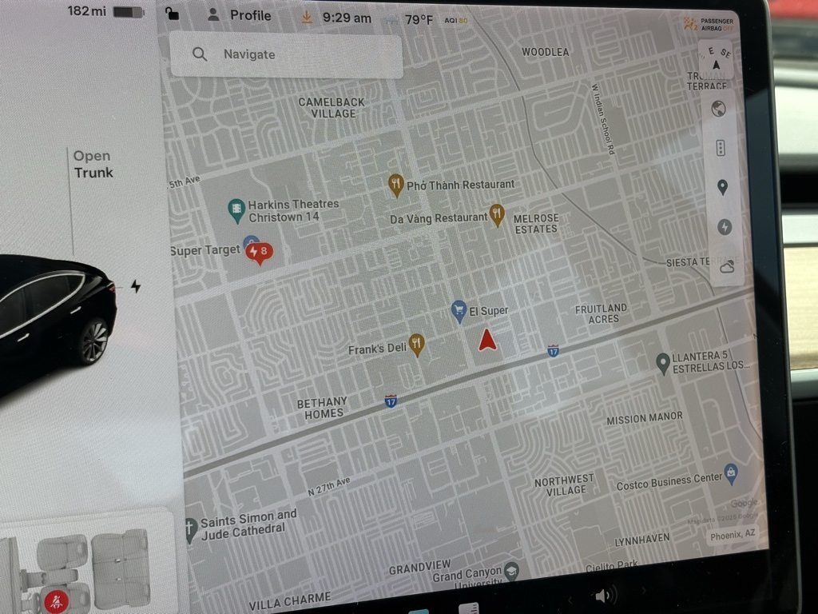Tap the Llantera 5 Estrellas pin

662,364
